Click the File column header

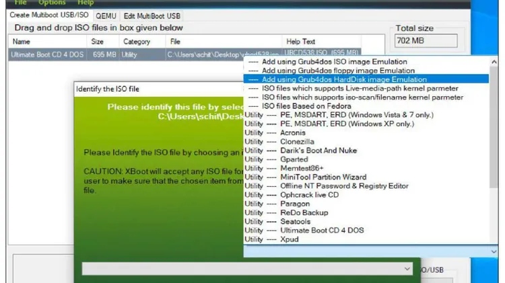point(224,42)
